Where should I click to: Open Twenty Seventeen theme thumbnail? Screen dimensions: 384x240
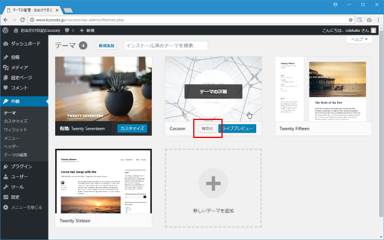tap(103, 89)
